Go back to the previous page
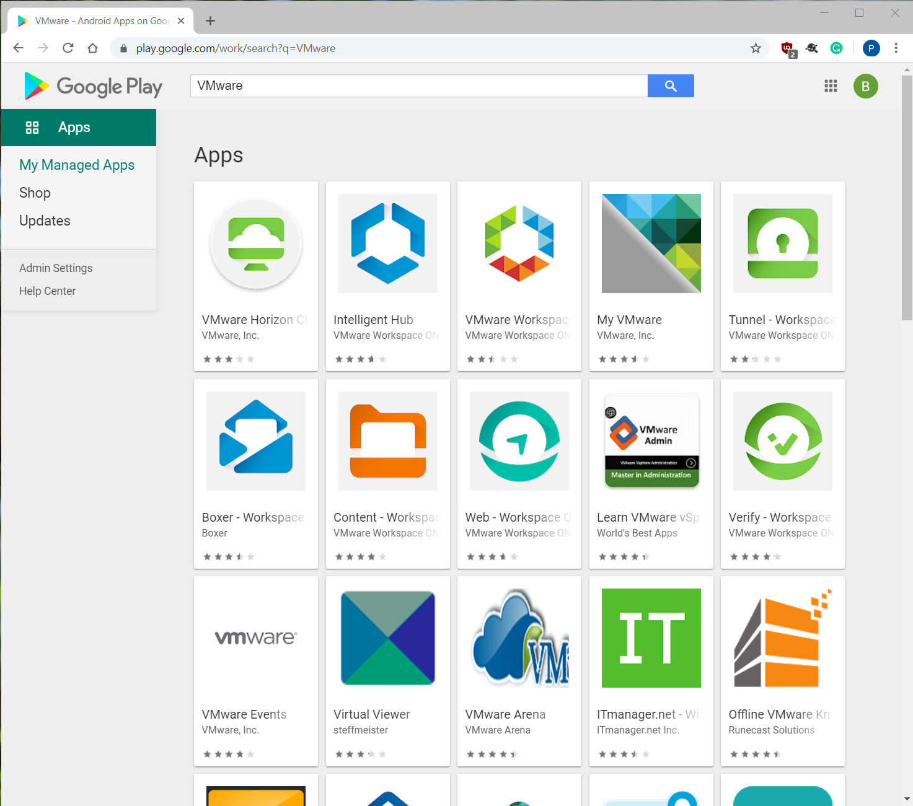This screenshot has width=913, height=806. (19, 48)
